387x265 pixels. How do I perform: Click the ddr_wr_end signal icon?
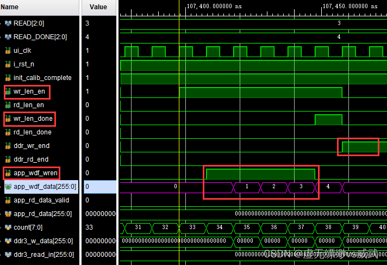click(8, 146)
